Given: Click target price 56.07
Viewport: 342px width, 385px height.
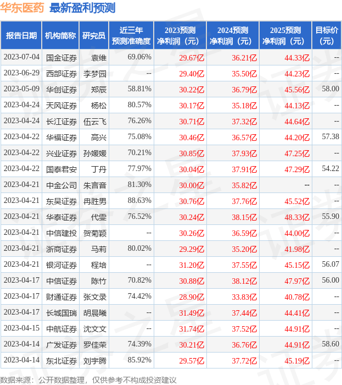Looking at the screenshot, I should [330, 265].
